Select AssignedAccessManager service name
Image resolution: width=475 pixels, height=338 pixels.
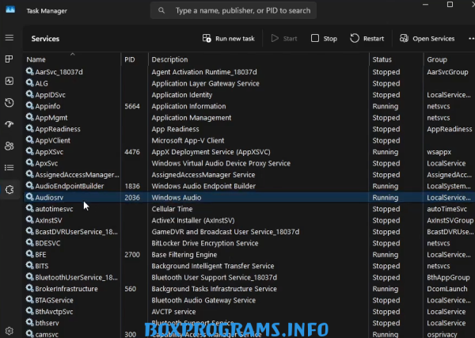77,175
